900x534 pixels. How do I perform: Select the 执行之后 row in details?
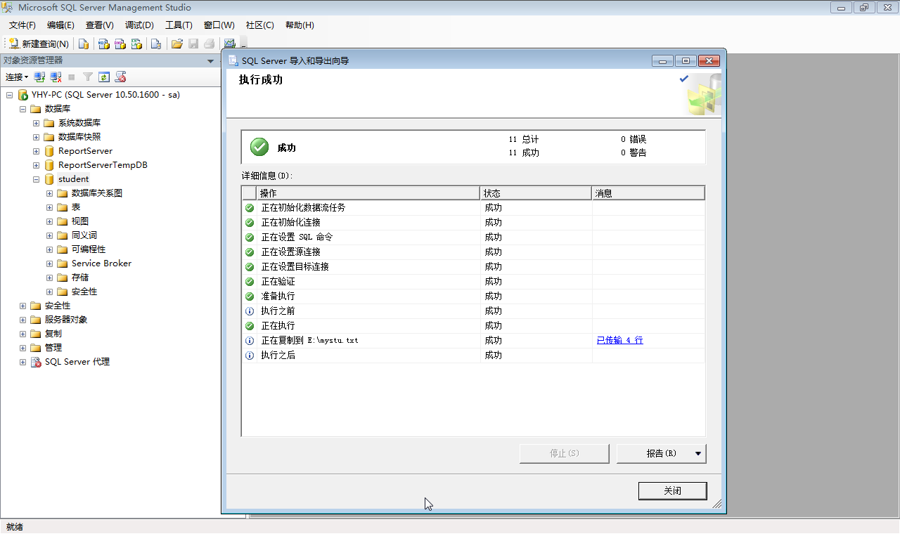point(473,356)
